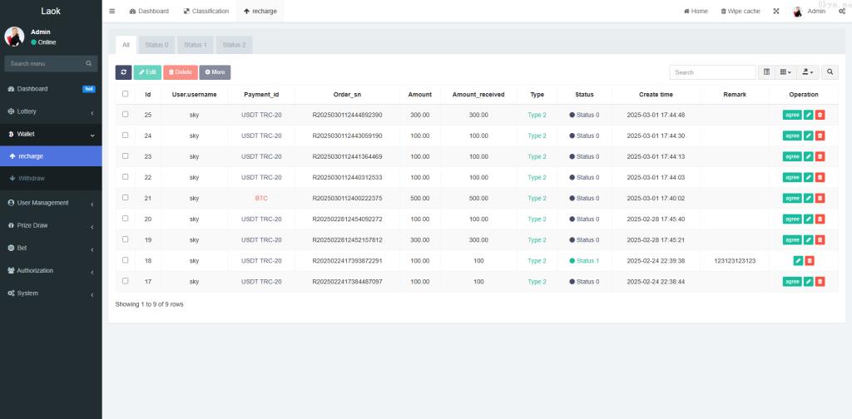Click the fullscreen icon in top bar

pos(776,12)
